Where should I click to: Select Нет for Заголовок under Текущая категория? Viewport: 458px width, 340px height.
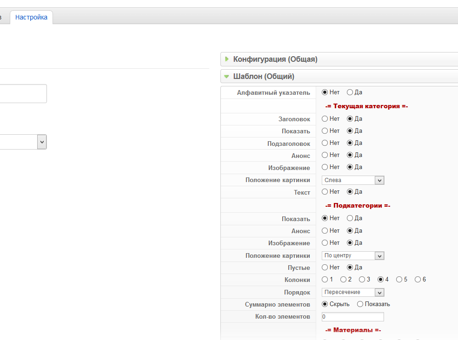[325, 119]
